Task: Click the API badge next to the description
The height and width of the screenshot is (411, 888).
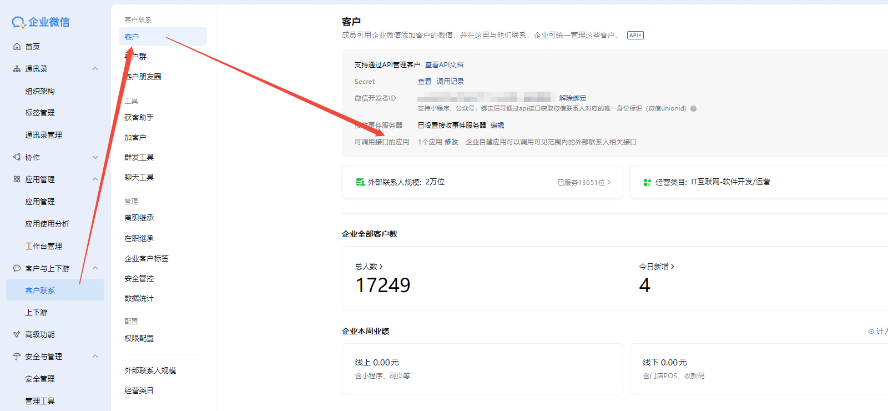Action: click(635, 36)
